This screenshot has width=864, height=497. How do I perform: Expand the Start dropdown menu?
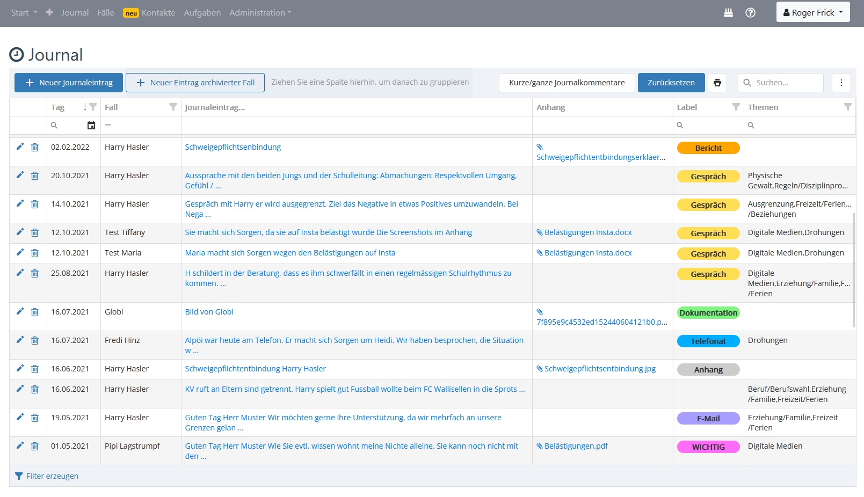coord(24,13)
